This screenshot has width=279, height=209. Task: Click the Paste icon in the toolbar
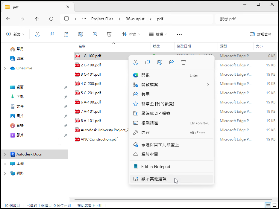66,34
